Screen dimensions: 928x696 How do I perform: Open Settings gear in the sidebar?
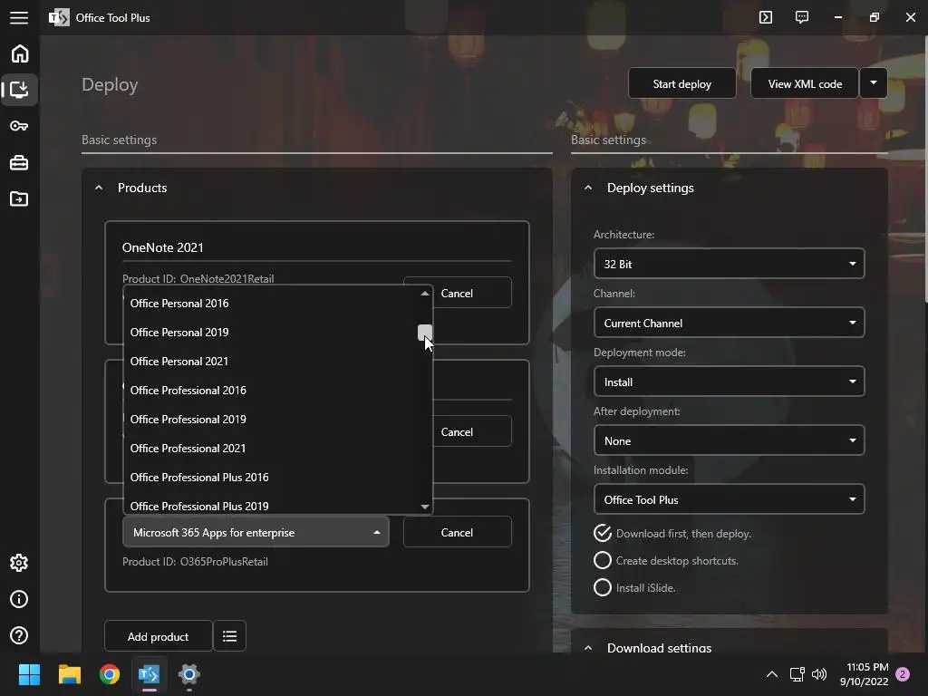pos(19,563)
